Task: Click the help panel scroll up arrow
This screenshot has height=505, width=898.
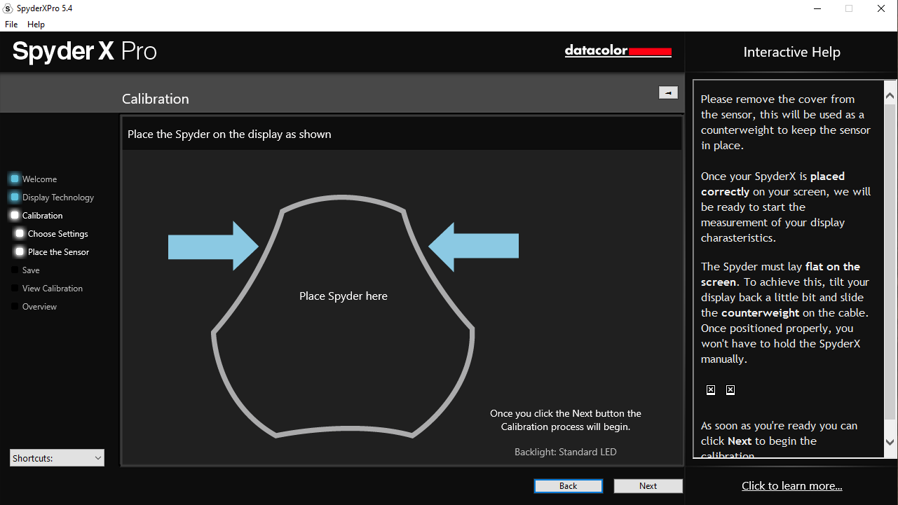Action: coord(890,95)
